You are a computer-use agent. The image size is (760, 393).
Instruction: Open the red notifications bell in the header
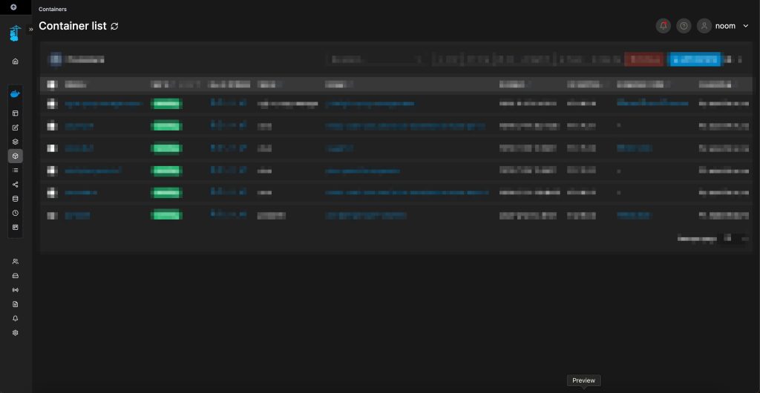point(663,26)
